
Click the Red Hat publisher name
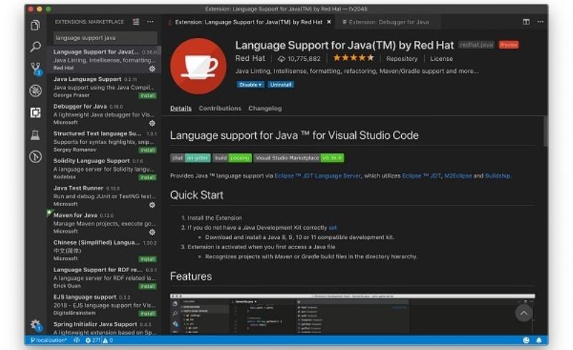pos(250,59)
